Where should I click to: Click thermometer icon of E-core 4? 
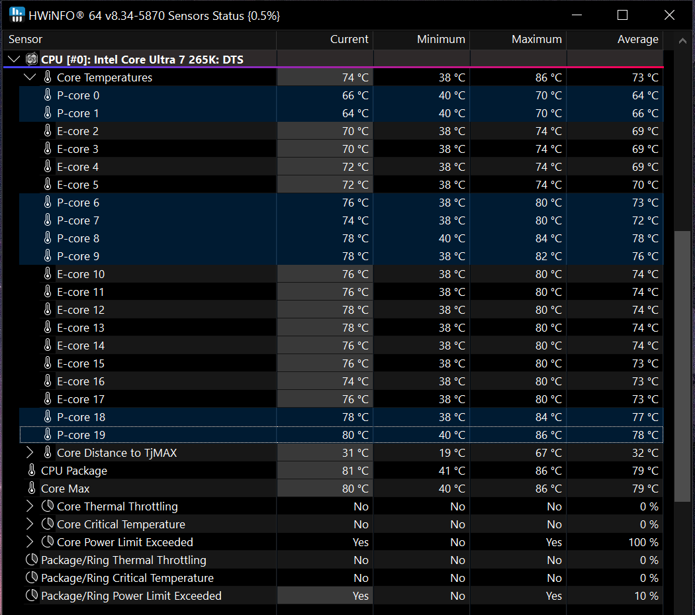coord(48,166)
